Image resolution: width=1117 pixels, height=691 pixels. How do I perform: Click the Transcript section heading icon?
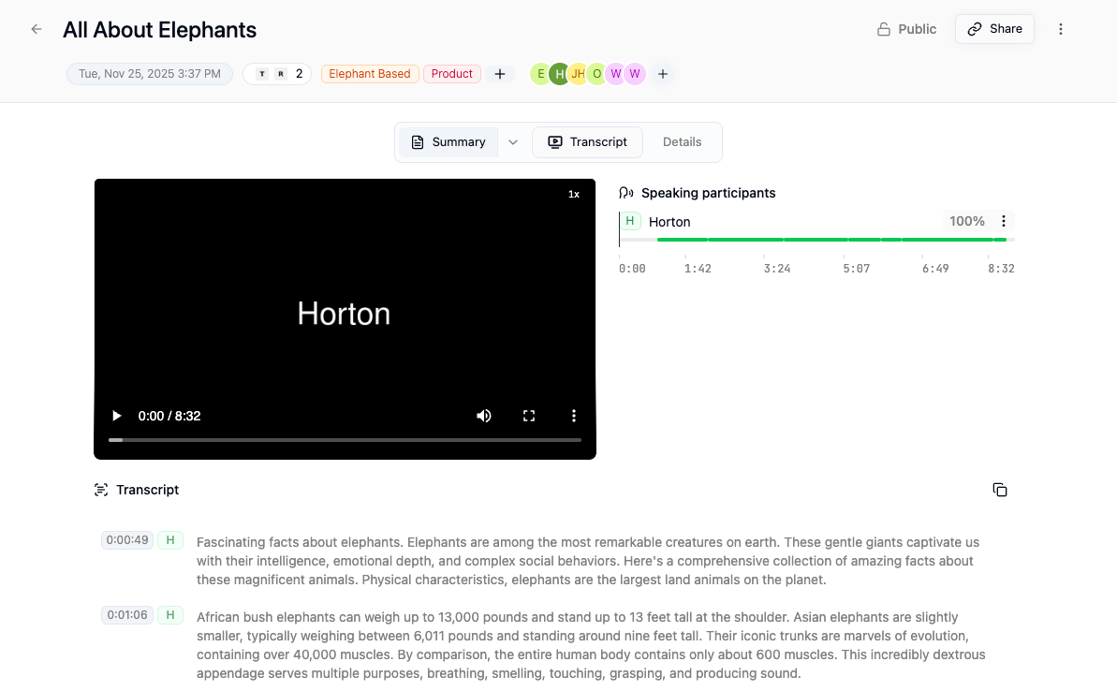pos(101,490)
